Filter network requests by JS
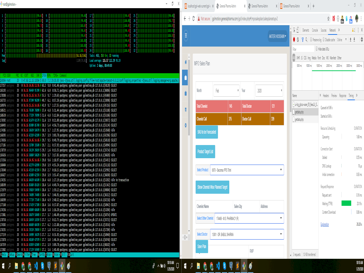The height and width of the screenshot is (273, 364). [x=301, y=58]
